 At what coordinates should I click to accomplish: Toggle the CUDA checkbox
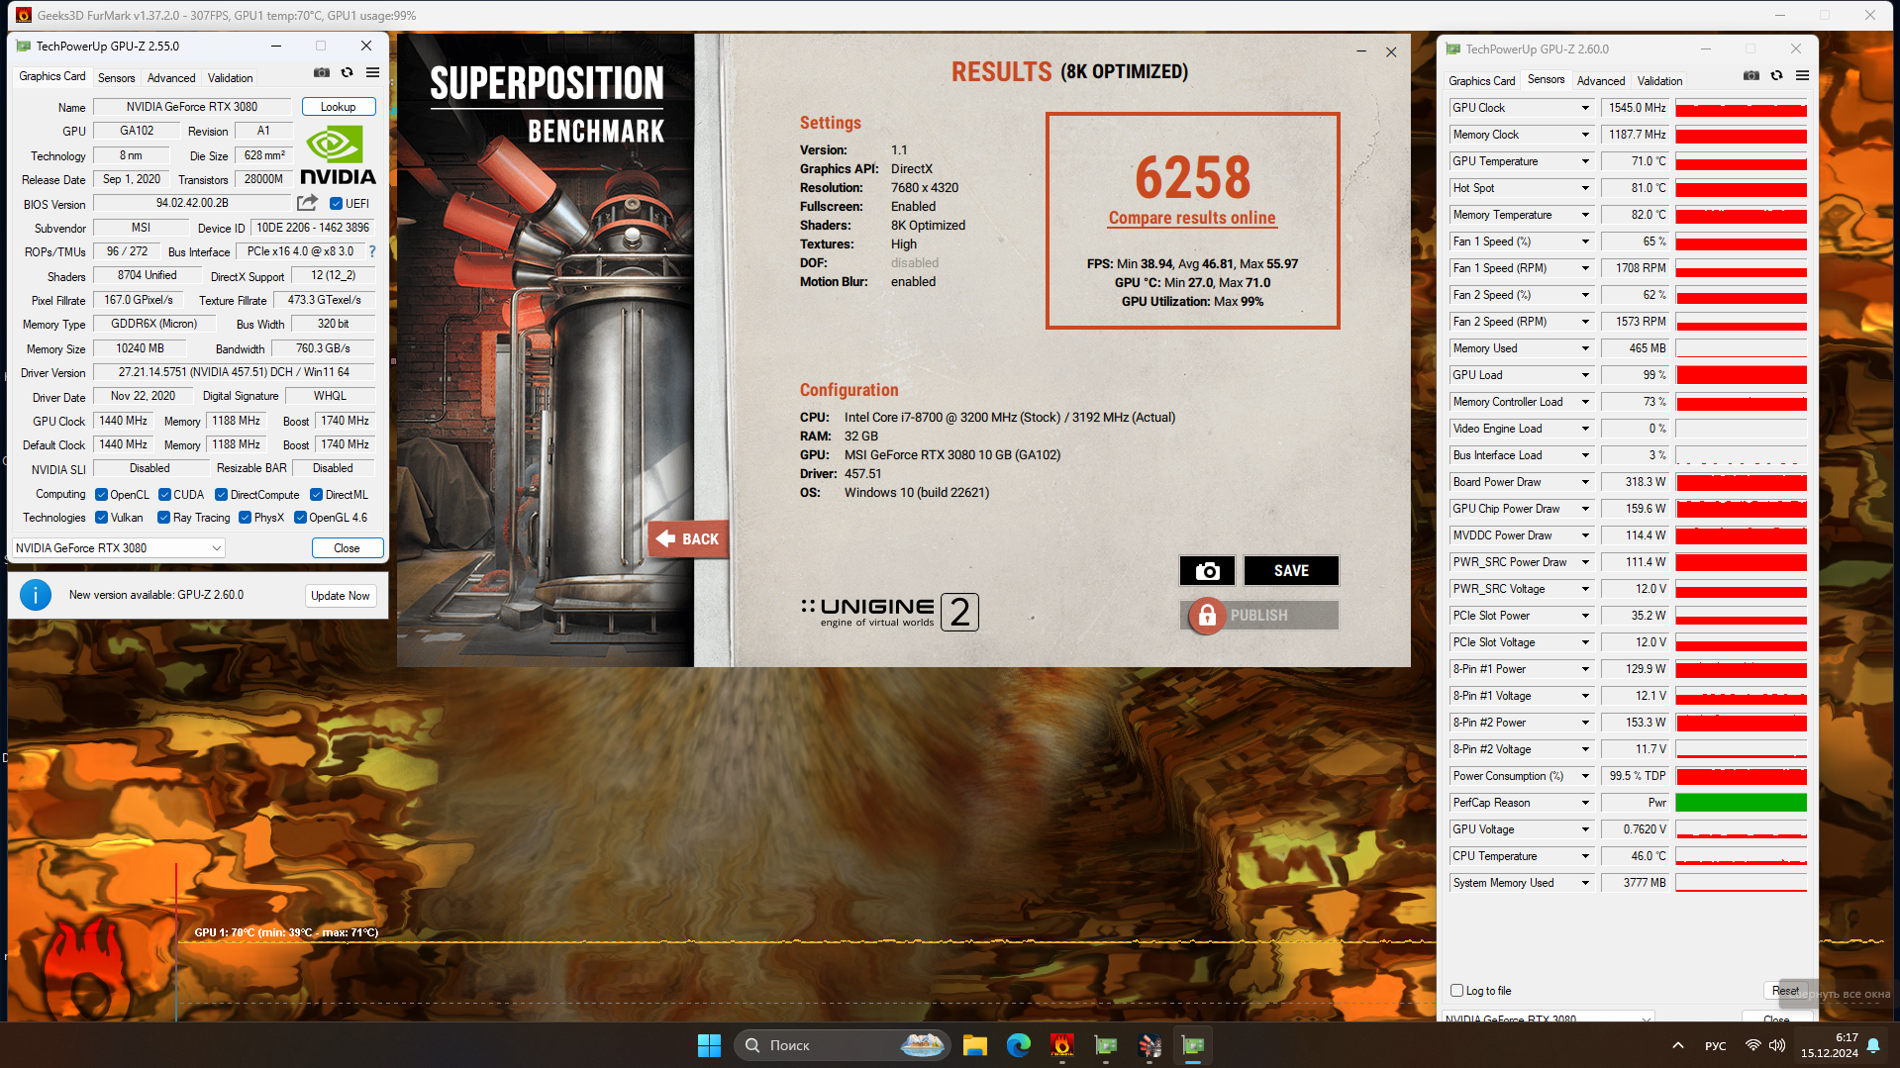164,495
